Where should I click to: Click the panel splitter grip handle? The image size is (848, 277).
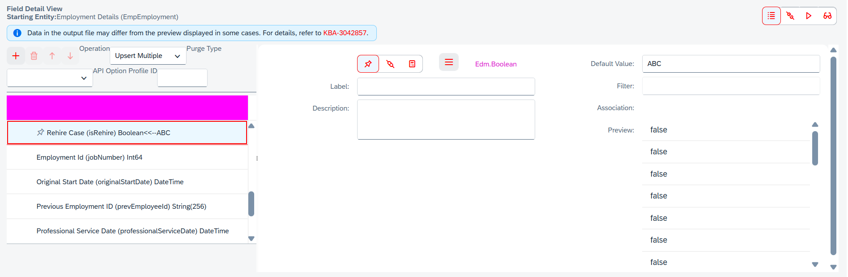point(257,158)
